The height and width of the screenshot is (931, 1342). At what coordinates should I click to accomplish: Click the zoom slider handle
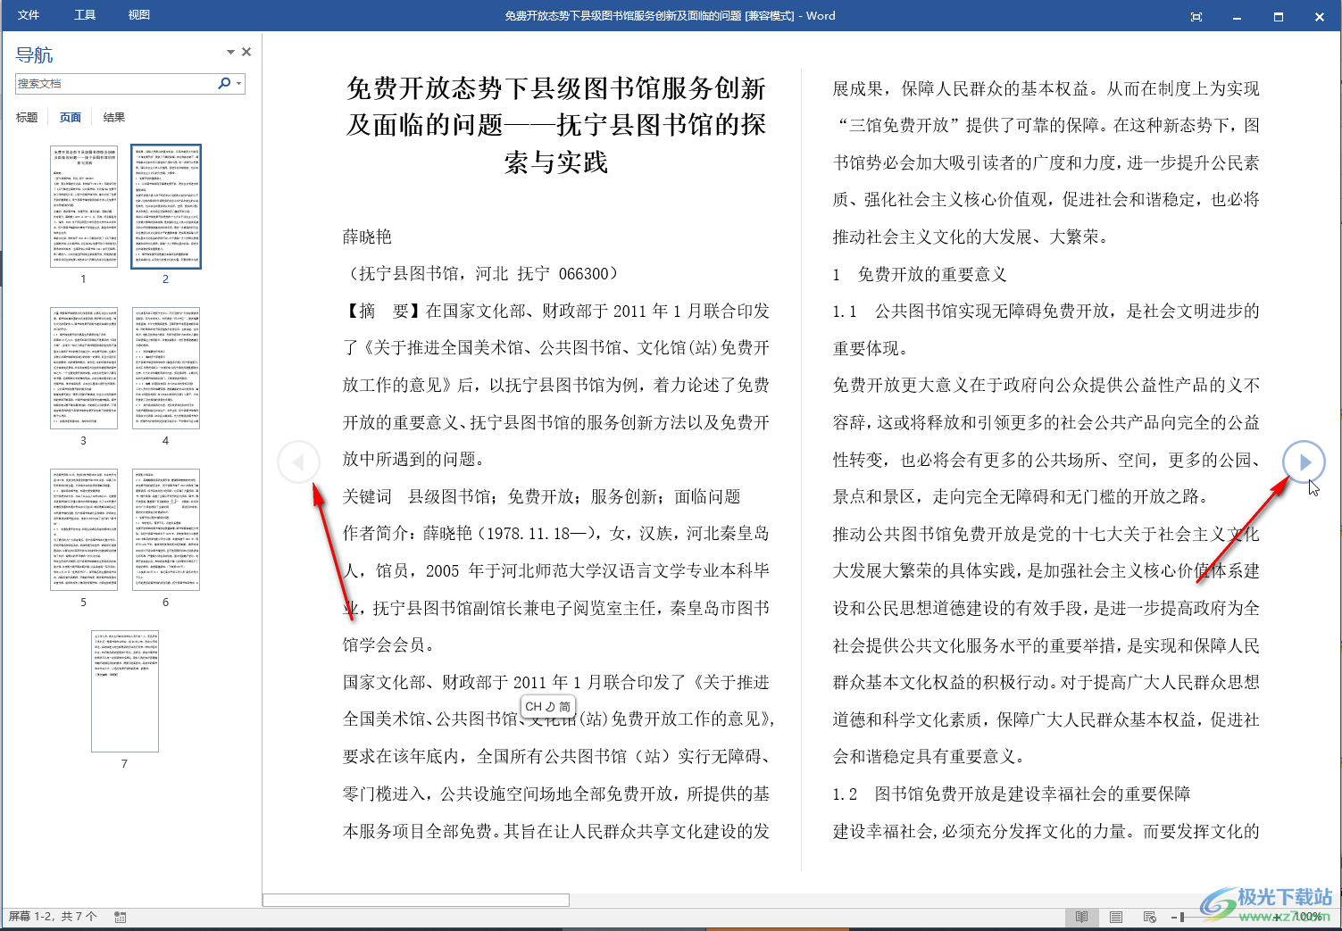click(1182, 917)
